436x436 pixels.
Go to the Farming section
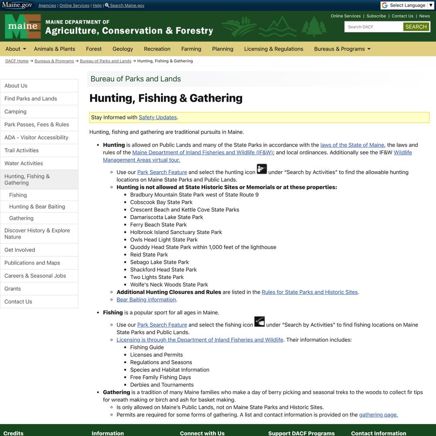[x=191, y=49]
